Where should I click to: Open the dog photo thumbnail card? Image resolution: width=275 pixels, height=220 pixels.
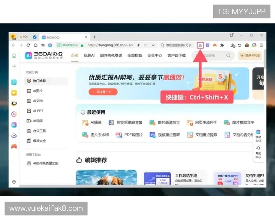tap(106, 177)
